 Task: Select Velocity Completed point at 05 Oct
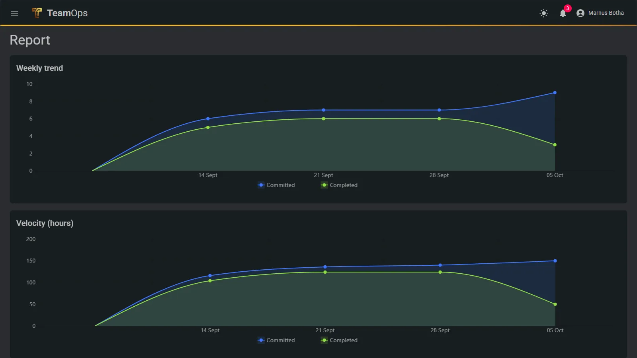coord(555,304)
